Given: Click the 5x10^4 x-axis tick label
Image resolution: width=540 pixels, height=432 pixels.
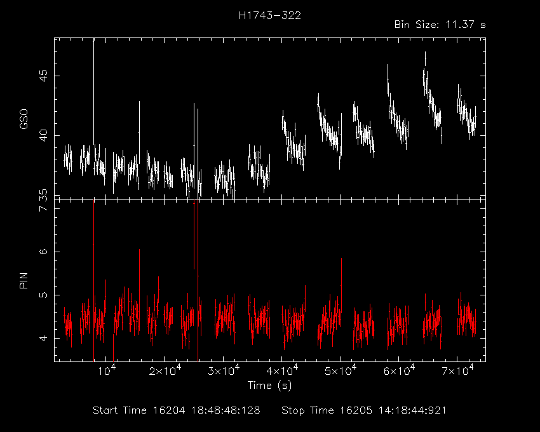Looking at the screenshot, I should coord(341,370).
